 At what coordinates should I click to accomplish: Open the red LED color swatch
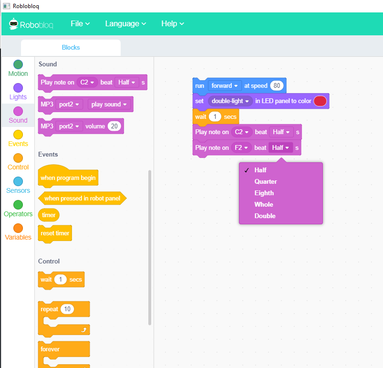320,101
